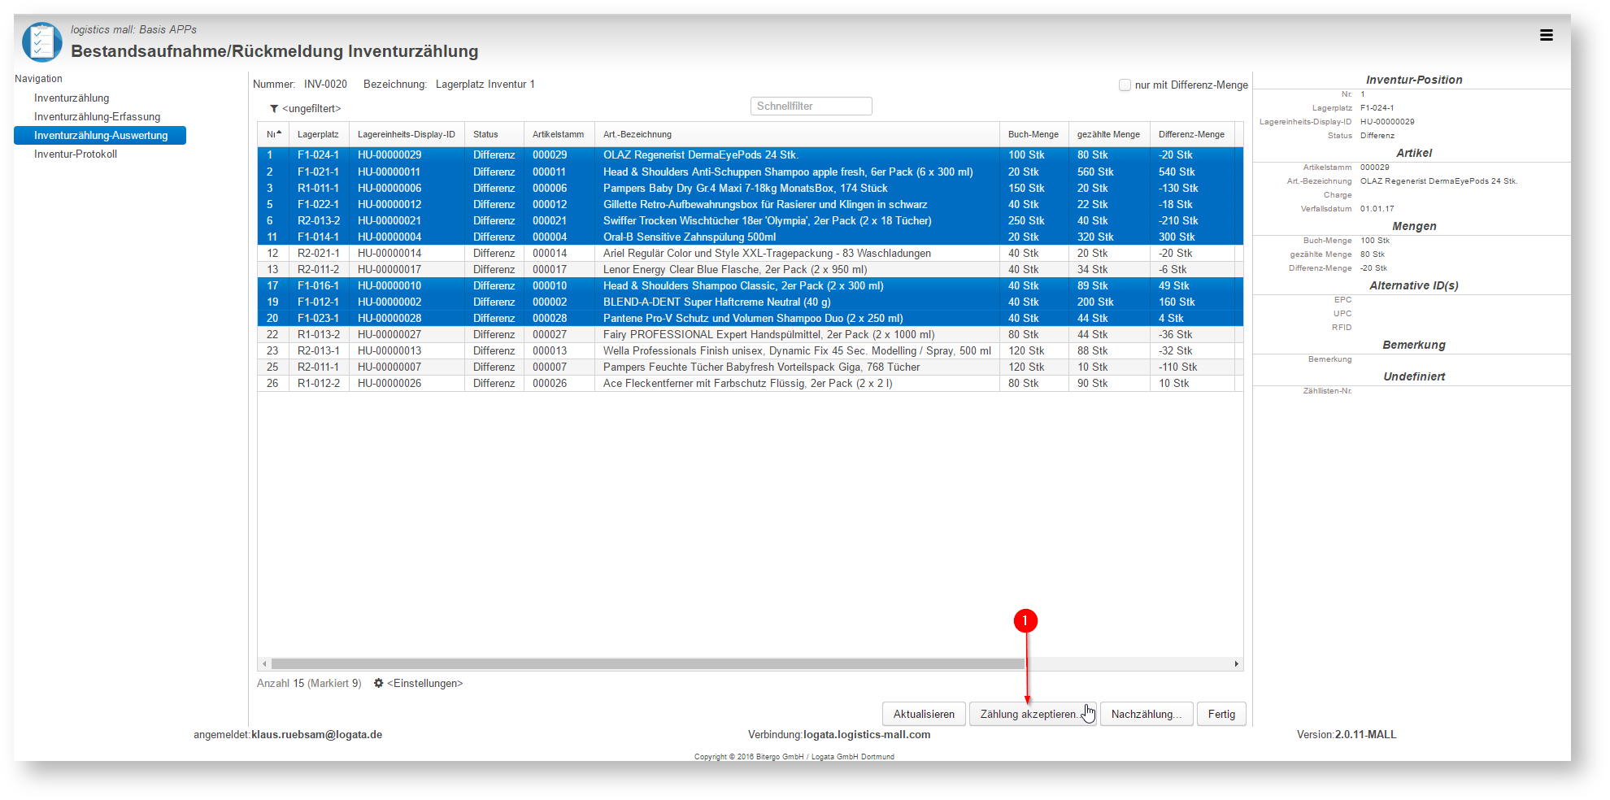Click the Nachzählung button

(1147, 714)
